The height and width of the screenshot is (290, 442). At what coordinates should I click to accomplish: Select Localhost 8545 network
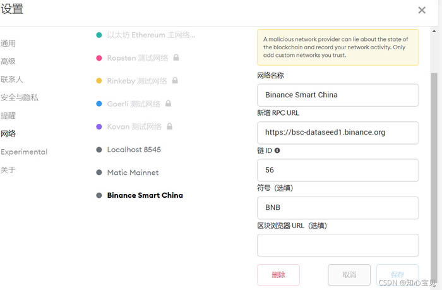(134, 150)
